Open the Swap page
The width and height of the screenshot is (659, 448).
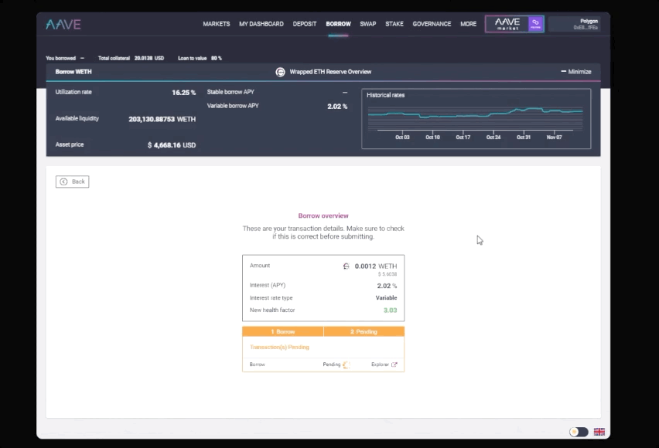click(367, 24)
